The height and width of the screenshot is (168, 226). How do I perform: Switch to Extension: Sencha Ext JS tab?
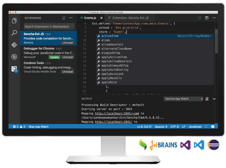pyautogui.click(x=130, y=18)
